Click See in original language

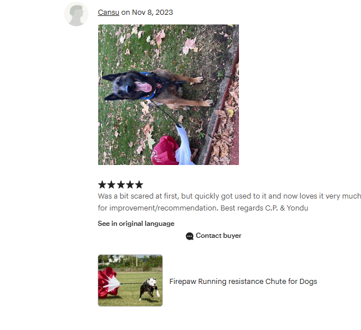pyautogui.click(x=136, y=224)
